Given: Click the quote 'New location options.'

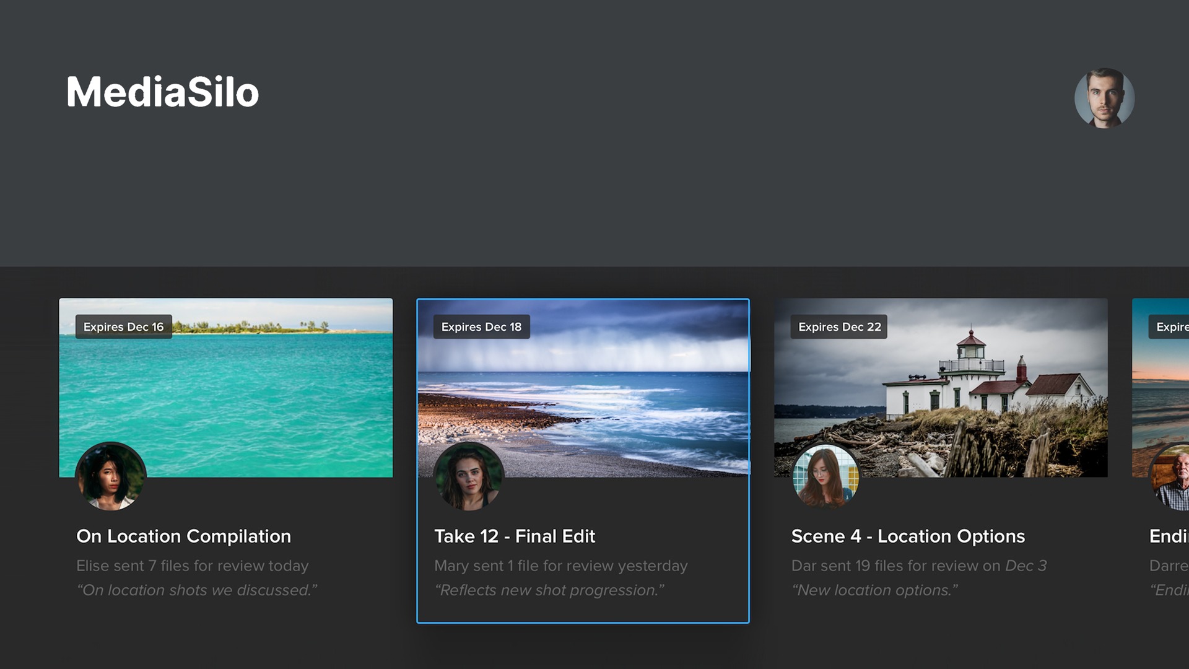Looking at the screenshot, I should tap(874, 590).
